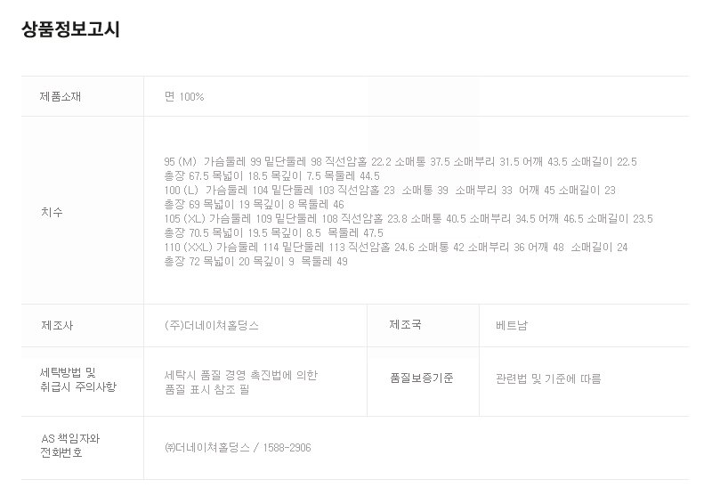
Task: Select the 제품소재 row label
Action: coord(61,96)
